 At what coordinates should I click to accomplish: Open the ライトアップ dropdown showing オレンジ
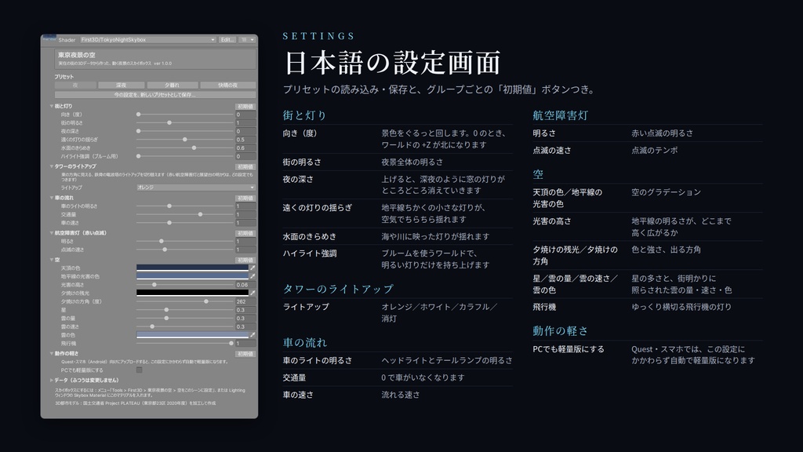tap(195, 188)
